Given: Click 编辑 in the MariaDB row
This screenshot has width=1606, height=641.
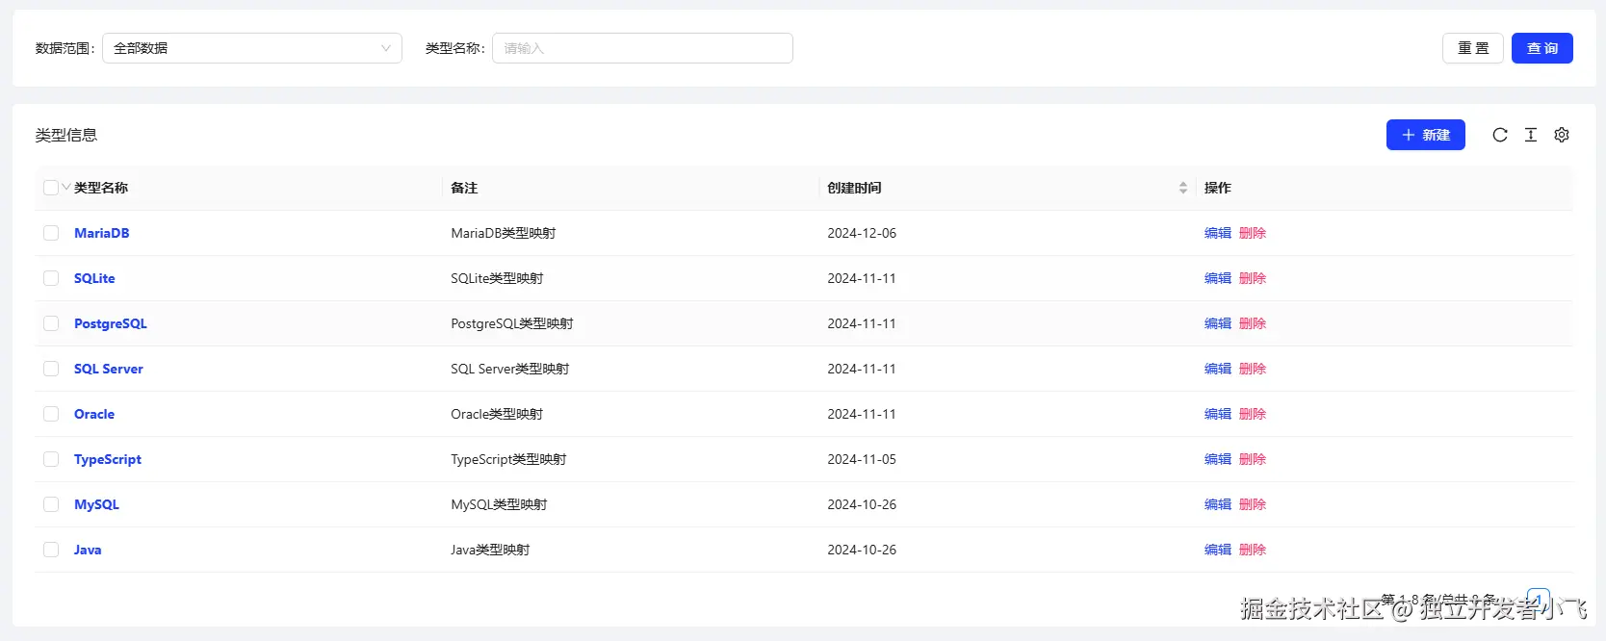Looking at the screenshot, I should (x=1218, y=233).
